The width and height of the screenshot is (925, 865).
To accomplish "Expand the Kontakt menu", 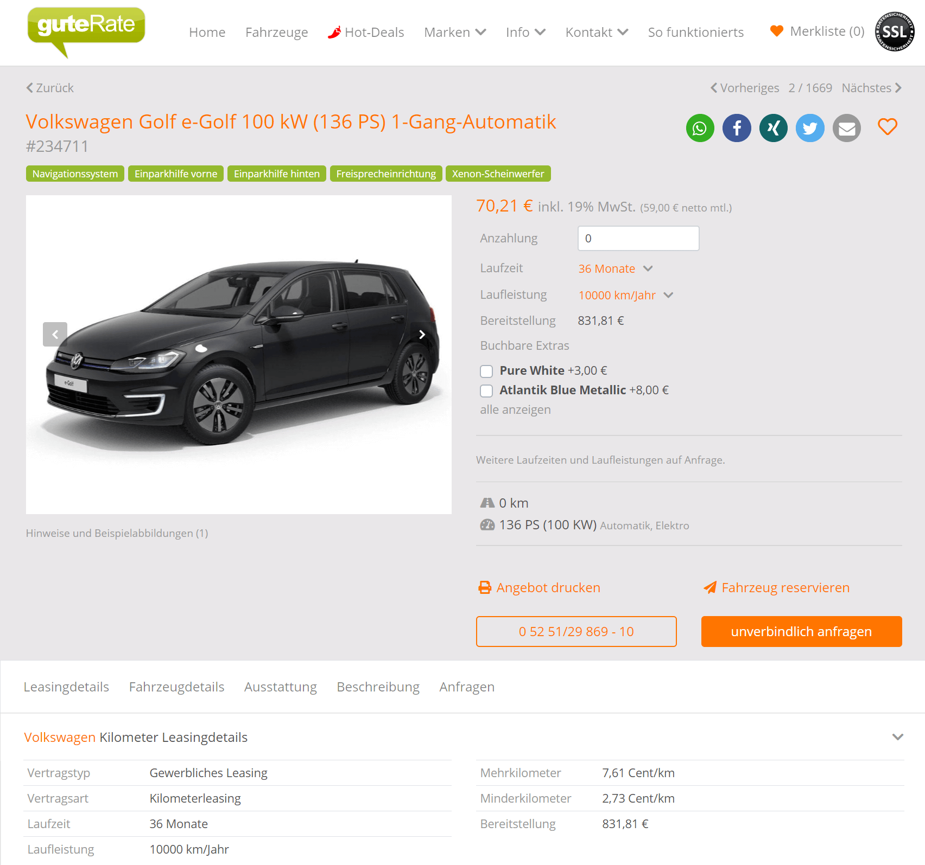I will (597, 32).
